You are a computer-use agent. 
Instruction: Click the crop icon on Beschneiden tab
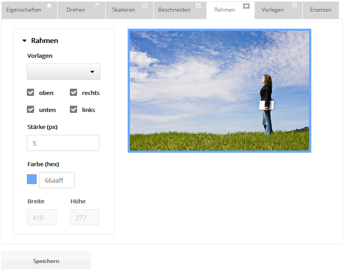pyautogui.click(x=198, y=6)
